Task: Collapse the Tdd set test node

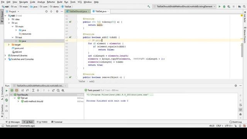Action: point(15,98)
